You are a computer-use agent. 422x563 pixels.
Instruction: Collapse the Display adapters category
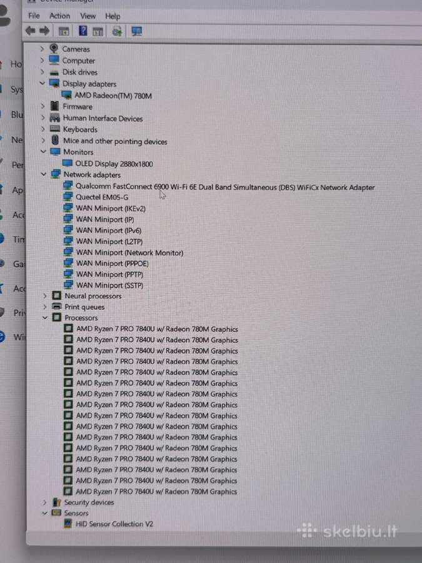43,83
